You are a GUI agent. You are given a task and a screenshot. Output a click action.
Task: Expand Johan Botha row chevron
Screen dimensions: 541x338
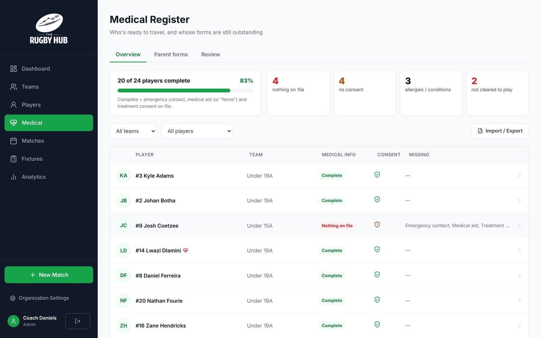point(519,200)
